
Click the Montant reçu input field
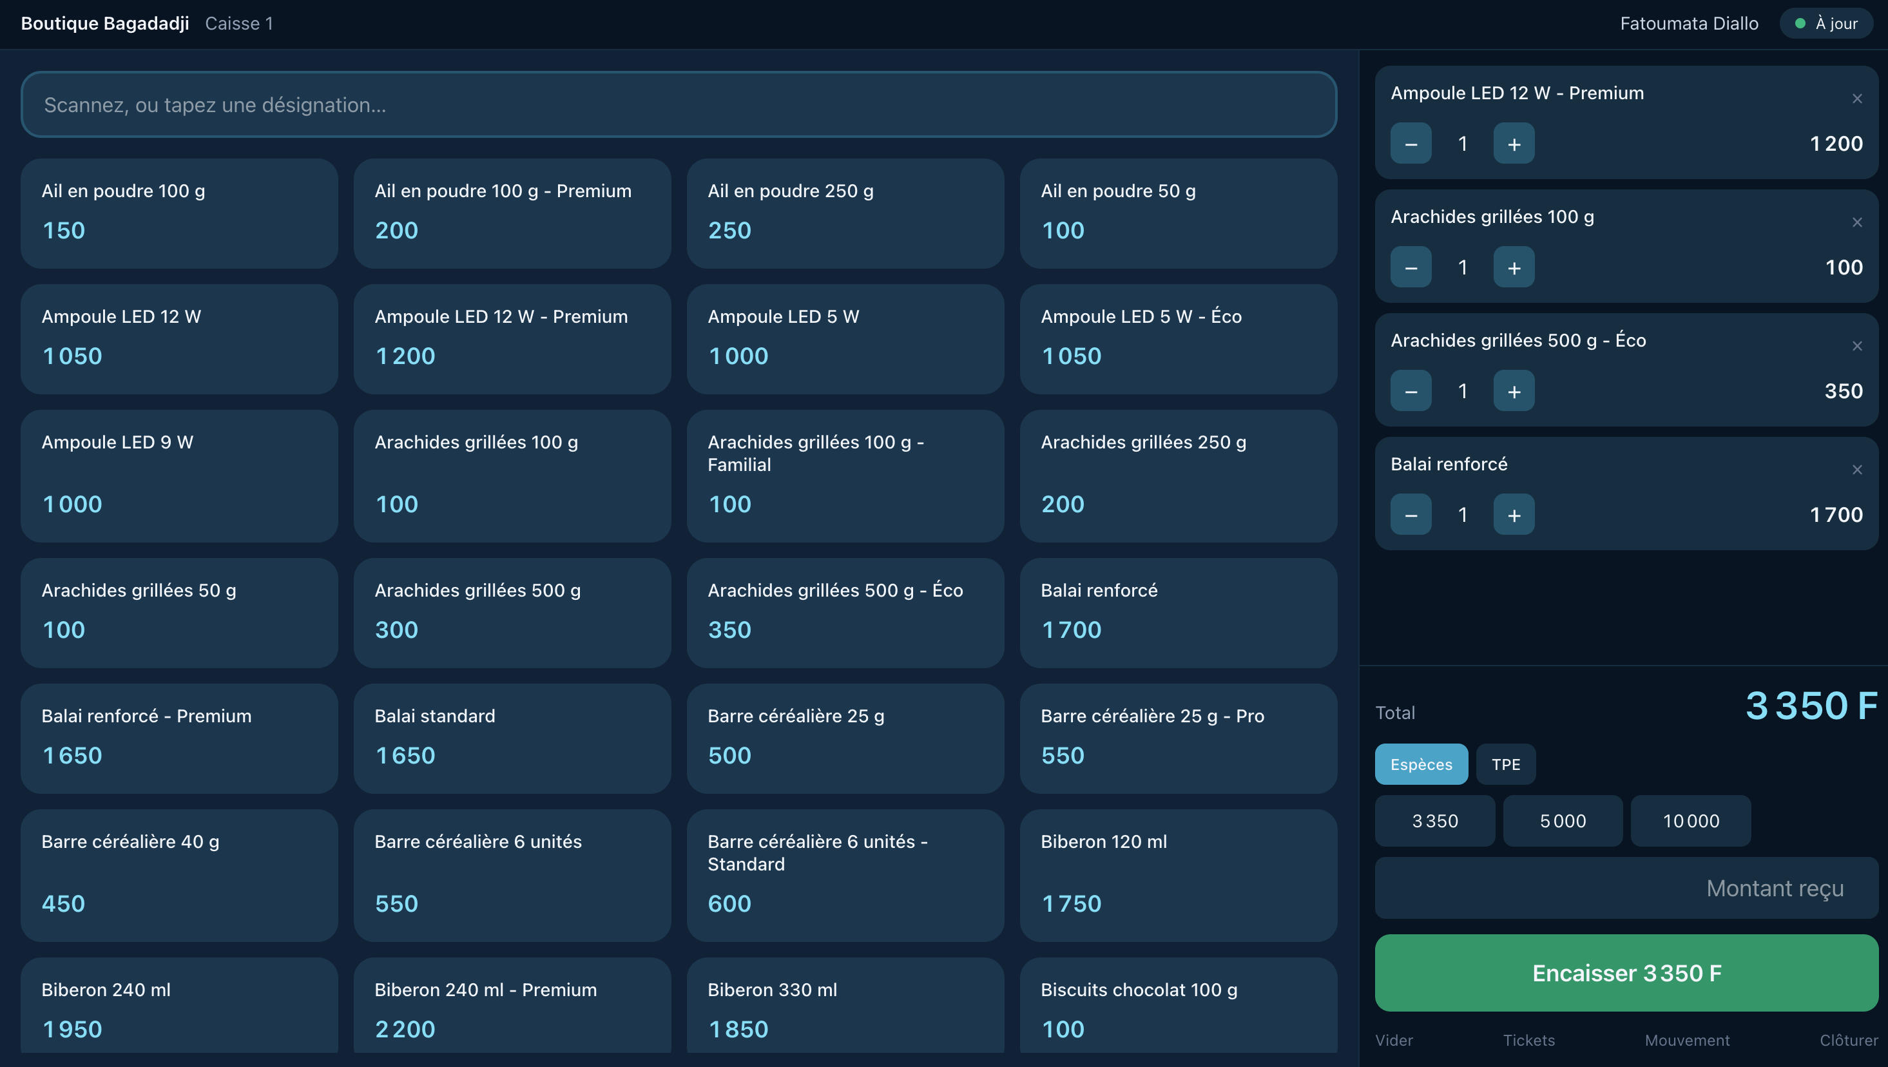(x=1626, y=888)
